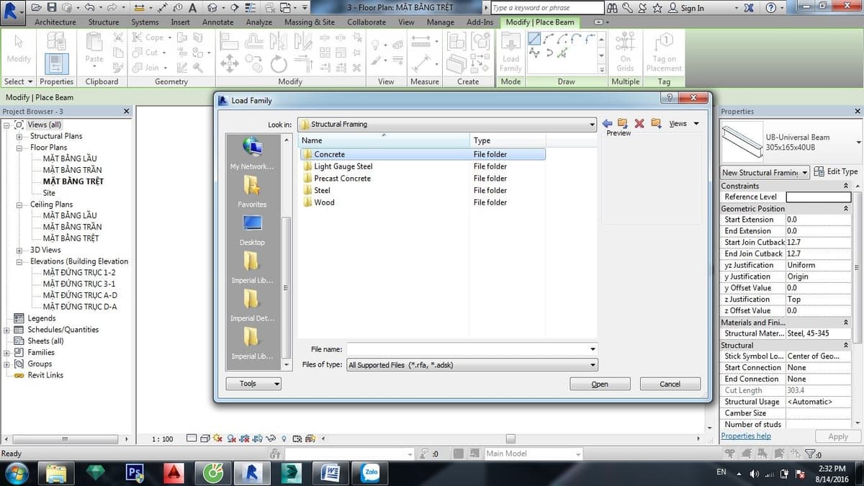Click the On Grids icon in Multiple panel
Screen dimensions: 864x486
625,52
